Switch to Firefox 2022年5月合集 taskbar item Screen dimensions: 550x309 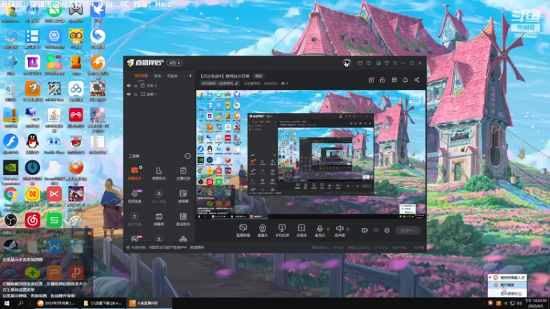click(56, 303)
